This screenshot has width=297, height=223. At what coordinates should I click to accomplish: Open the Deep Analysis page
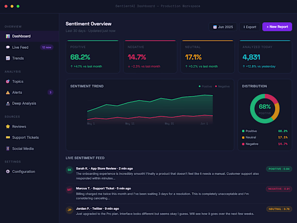30,103
